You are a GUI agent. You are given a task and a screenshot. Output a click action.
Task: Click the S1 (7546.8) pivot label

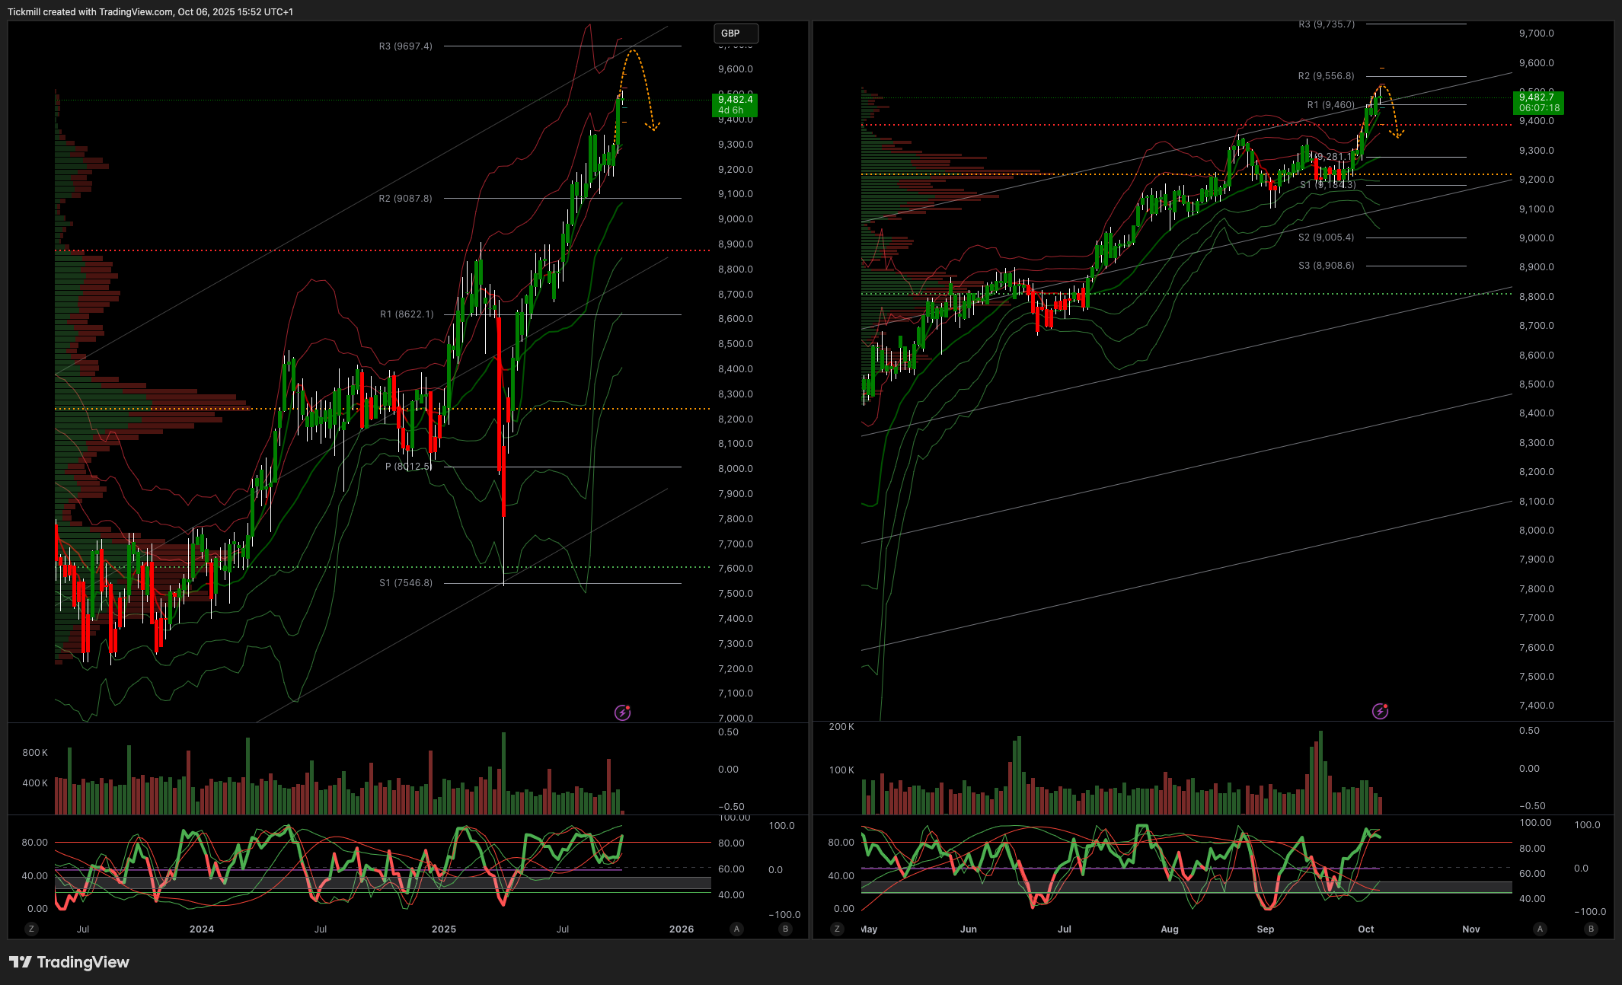405,583
